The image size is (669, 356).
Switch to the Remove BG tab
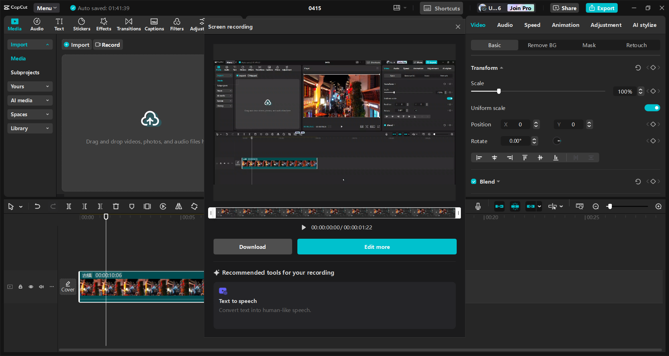541,45
